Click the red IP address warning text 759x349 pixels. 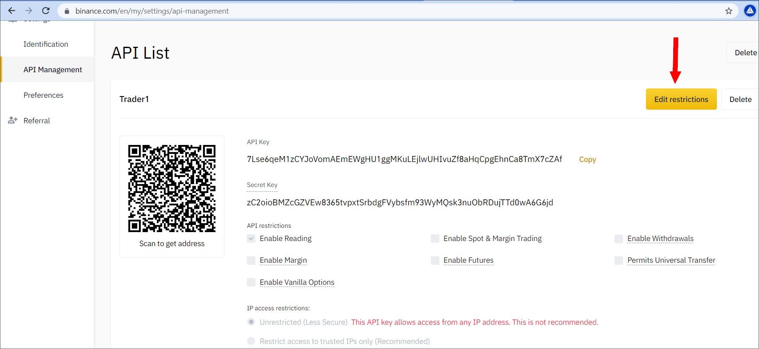[474, 322]
